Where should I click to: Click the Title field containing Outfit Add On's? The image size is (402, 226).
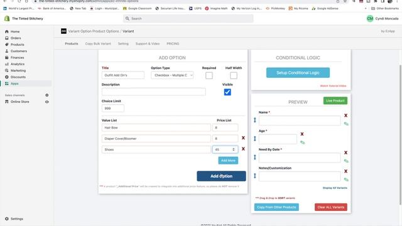pos(123,75)
